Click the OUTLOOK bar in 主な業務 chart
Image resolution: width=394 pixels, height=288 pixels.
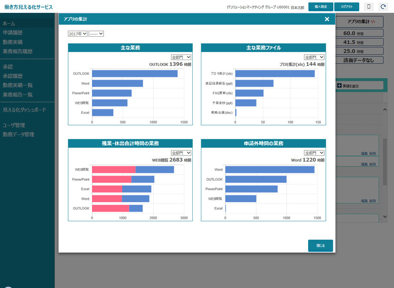[x=135, y=73]
